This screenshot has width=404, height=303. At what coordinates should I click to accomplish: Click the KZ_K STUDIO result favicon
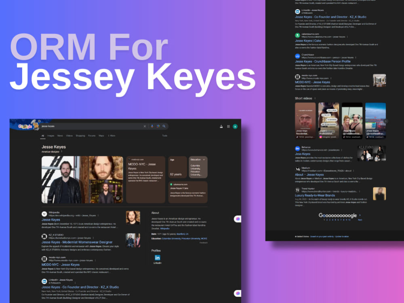tap(44, 236)
